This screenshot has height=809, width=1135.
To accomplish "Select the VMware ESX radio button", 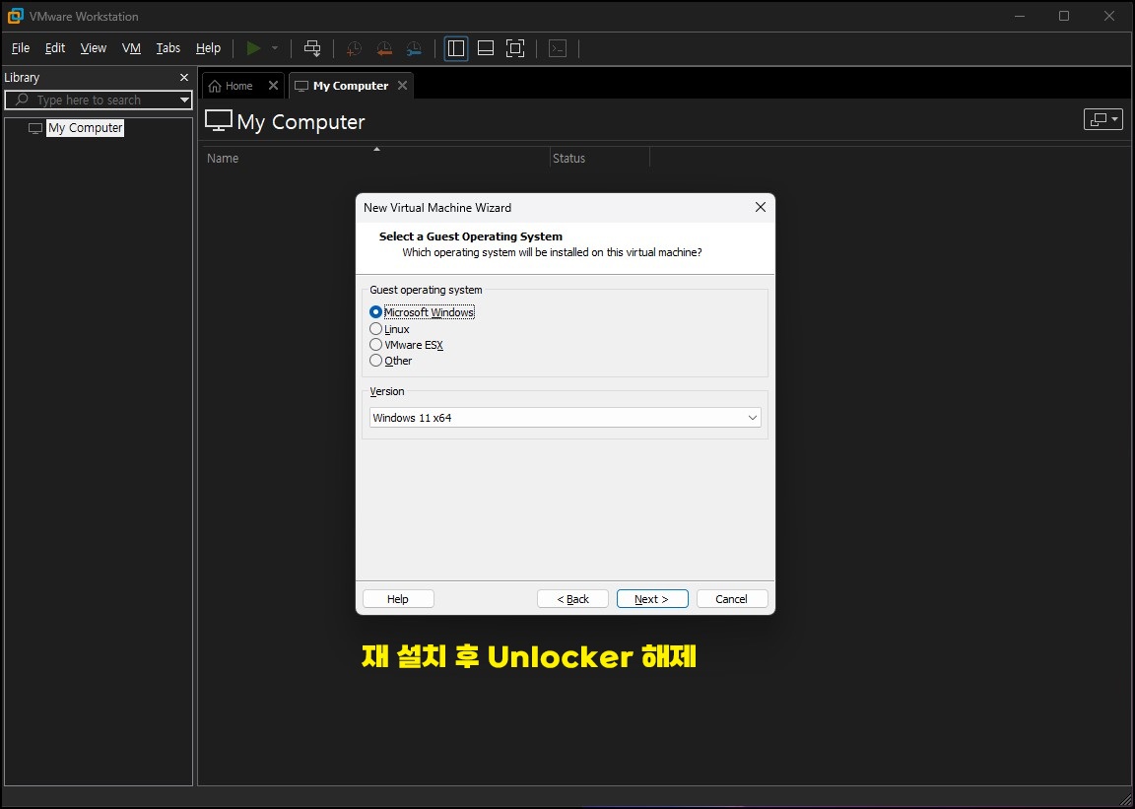I will pyautogui.click(x=375, y=345).
